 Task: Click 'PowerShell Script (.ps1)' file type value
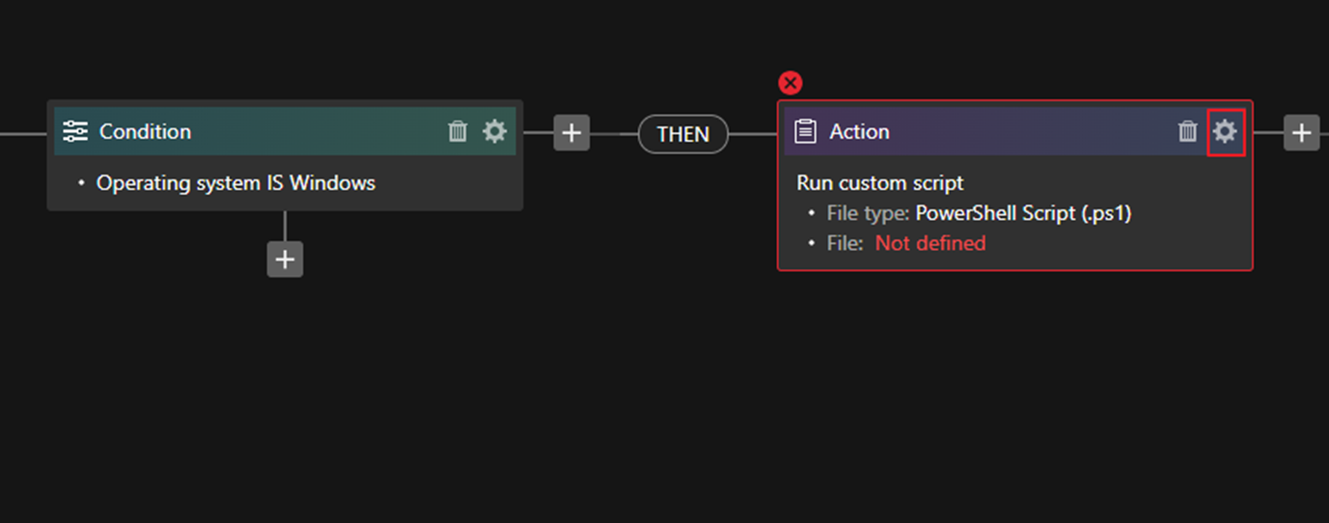(1022, 213)
